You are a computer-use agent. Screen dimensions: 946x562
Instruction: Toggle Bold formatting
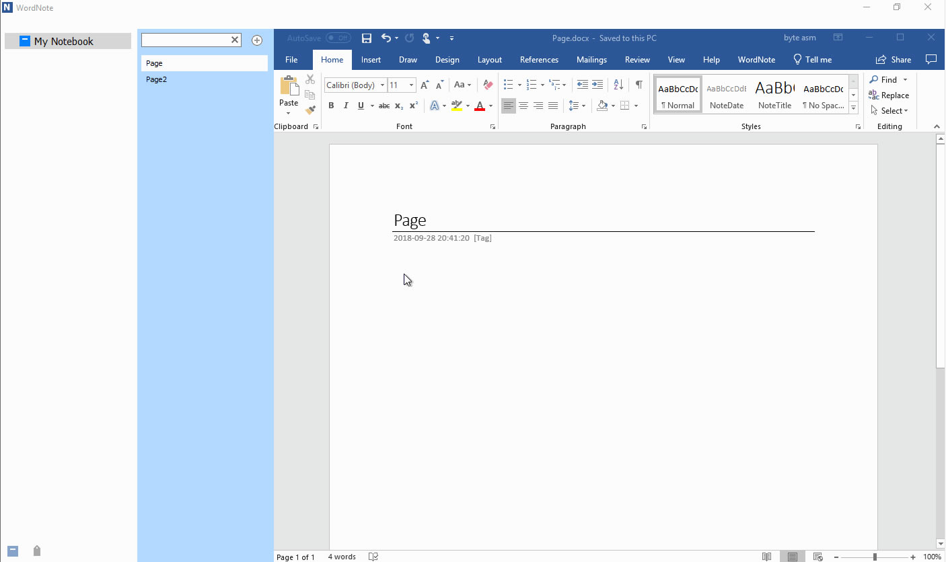point(331,106)
